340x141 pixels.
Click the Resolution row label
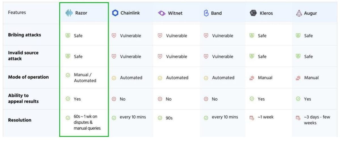click(x=20, y=120)
